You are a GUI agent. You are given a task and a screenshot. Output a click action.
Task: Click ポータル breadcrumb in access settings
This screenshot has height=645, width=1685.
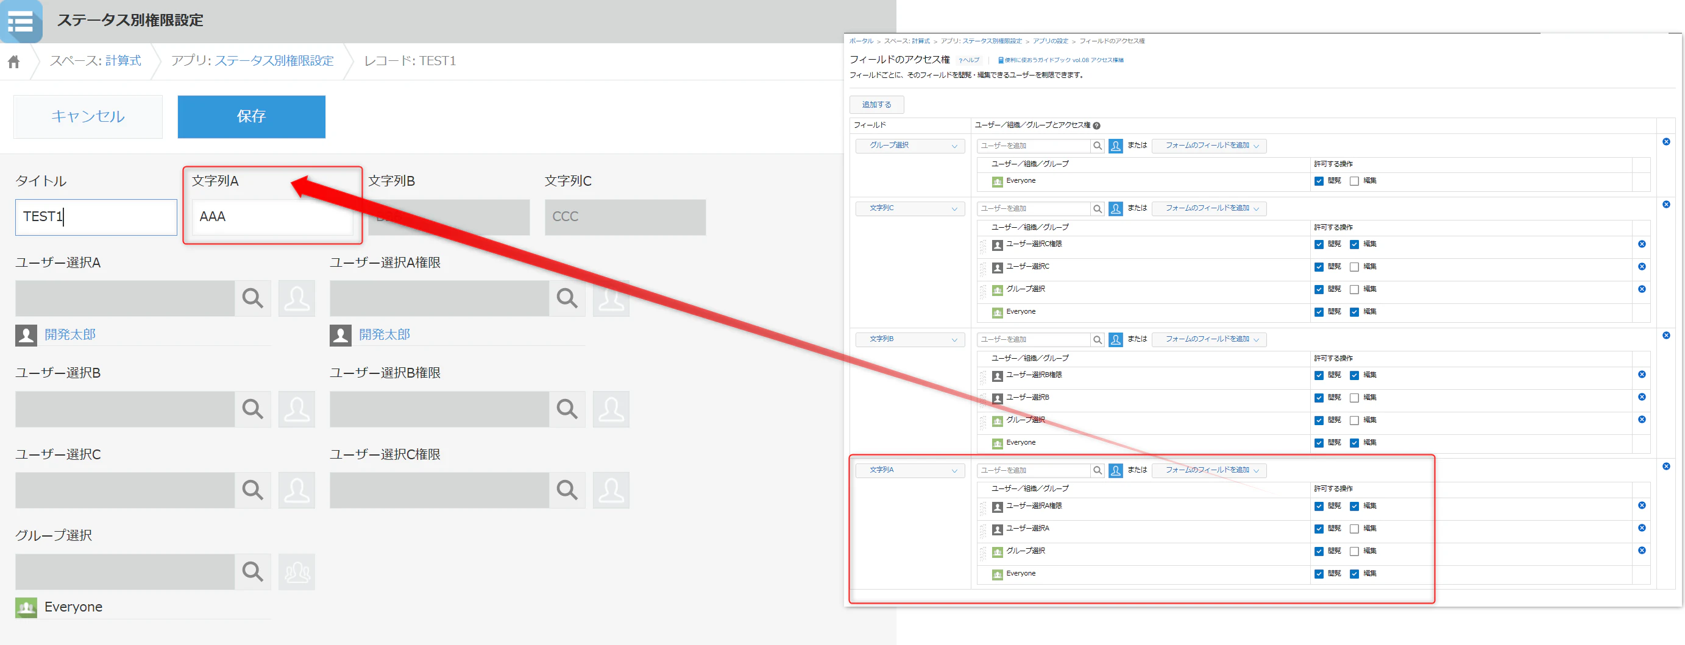[x=861, y=41]
